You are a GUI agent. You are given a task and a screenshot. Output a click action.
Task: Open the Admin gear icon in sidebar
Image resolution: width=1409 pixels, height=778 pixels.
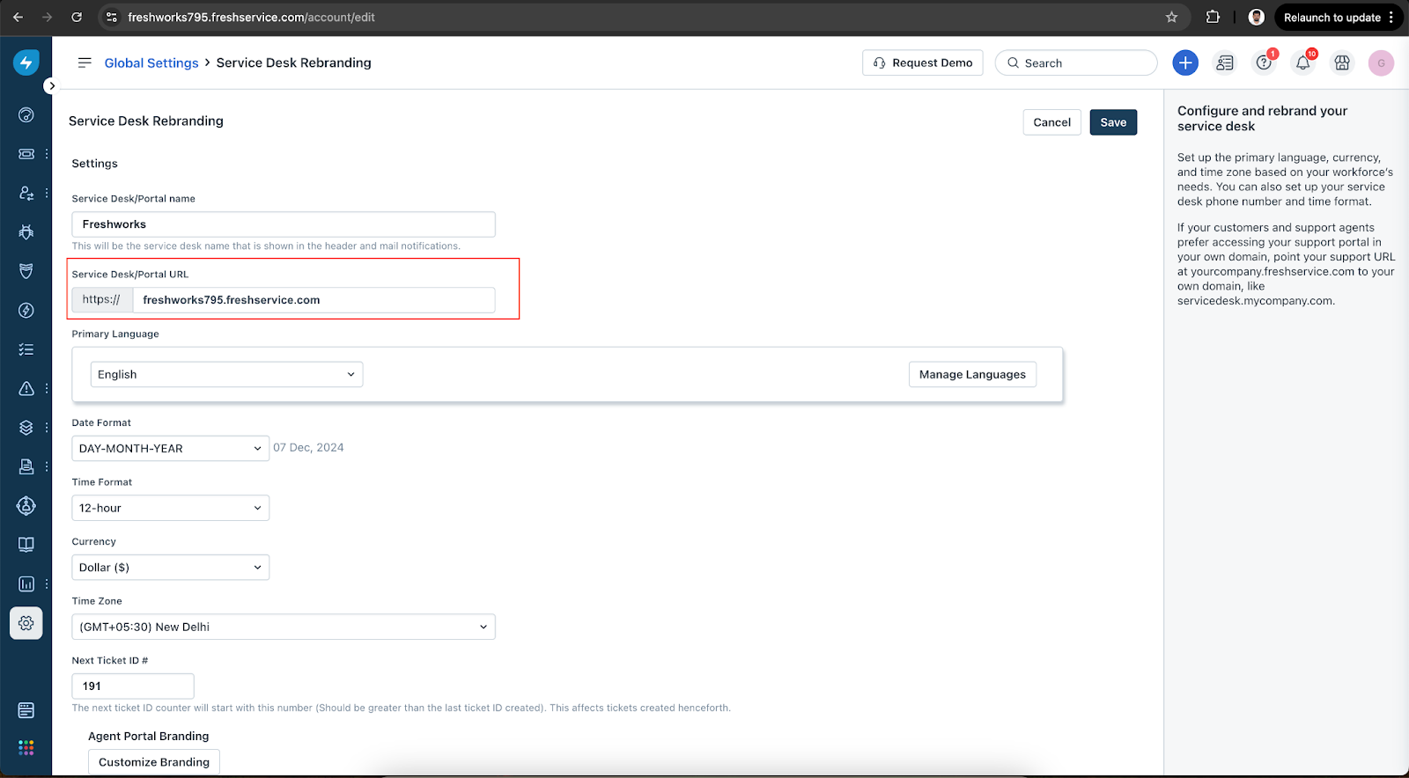(x=26, y=623)
